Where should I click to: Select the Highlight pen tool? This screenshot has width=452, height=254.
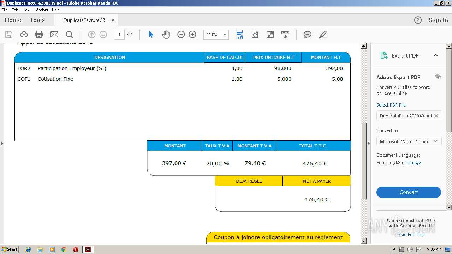322,35
